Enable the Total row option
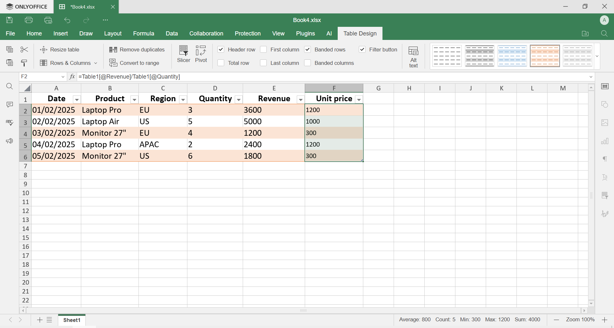This screenshot has width=614, height=328. click(221, 63)
